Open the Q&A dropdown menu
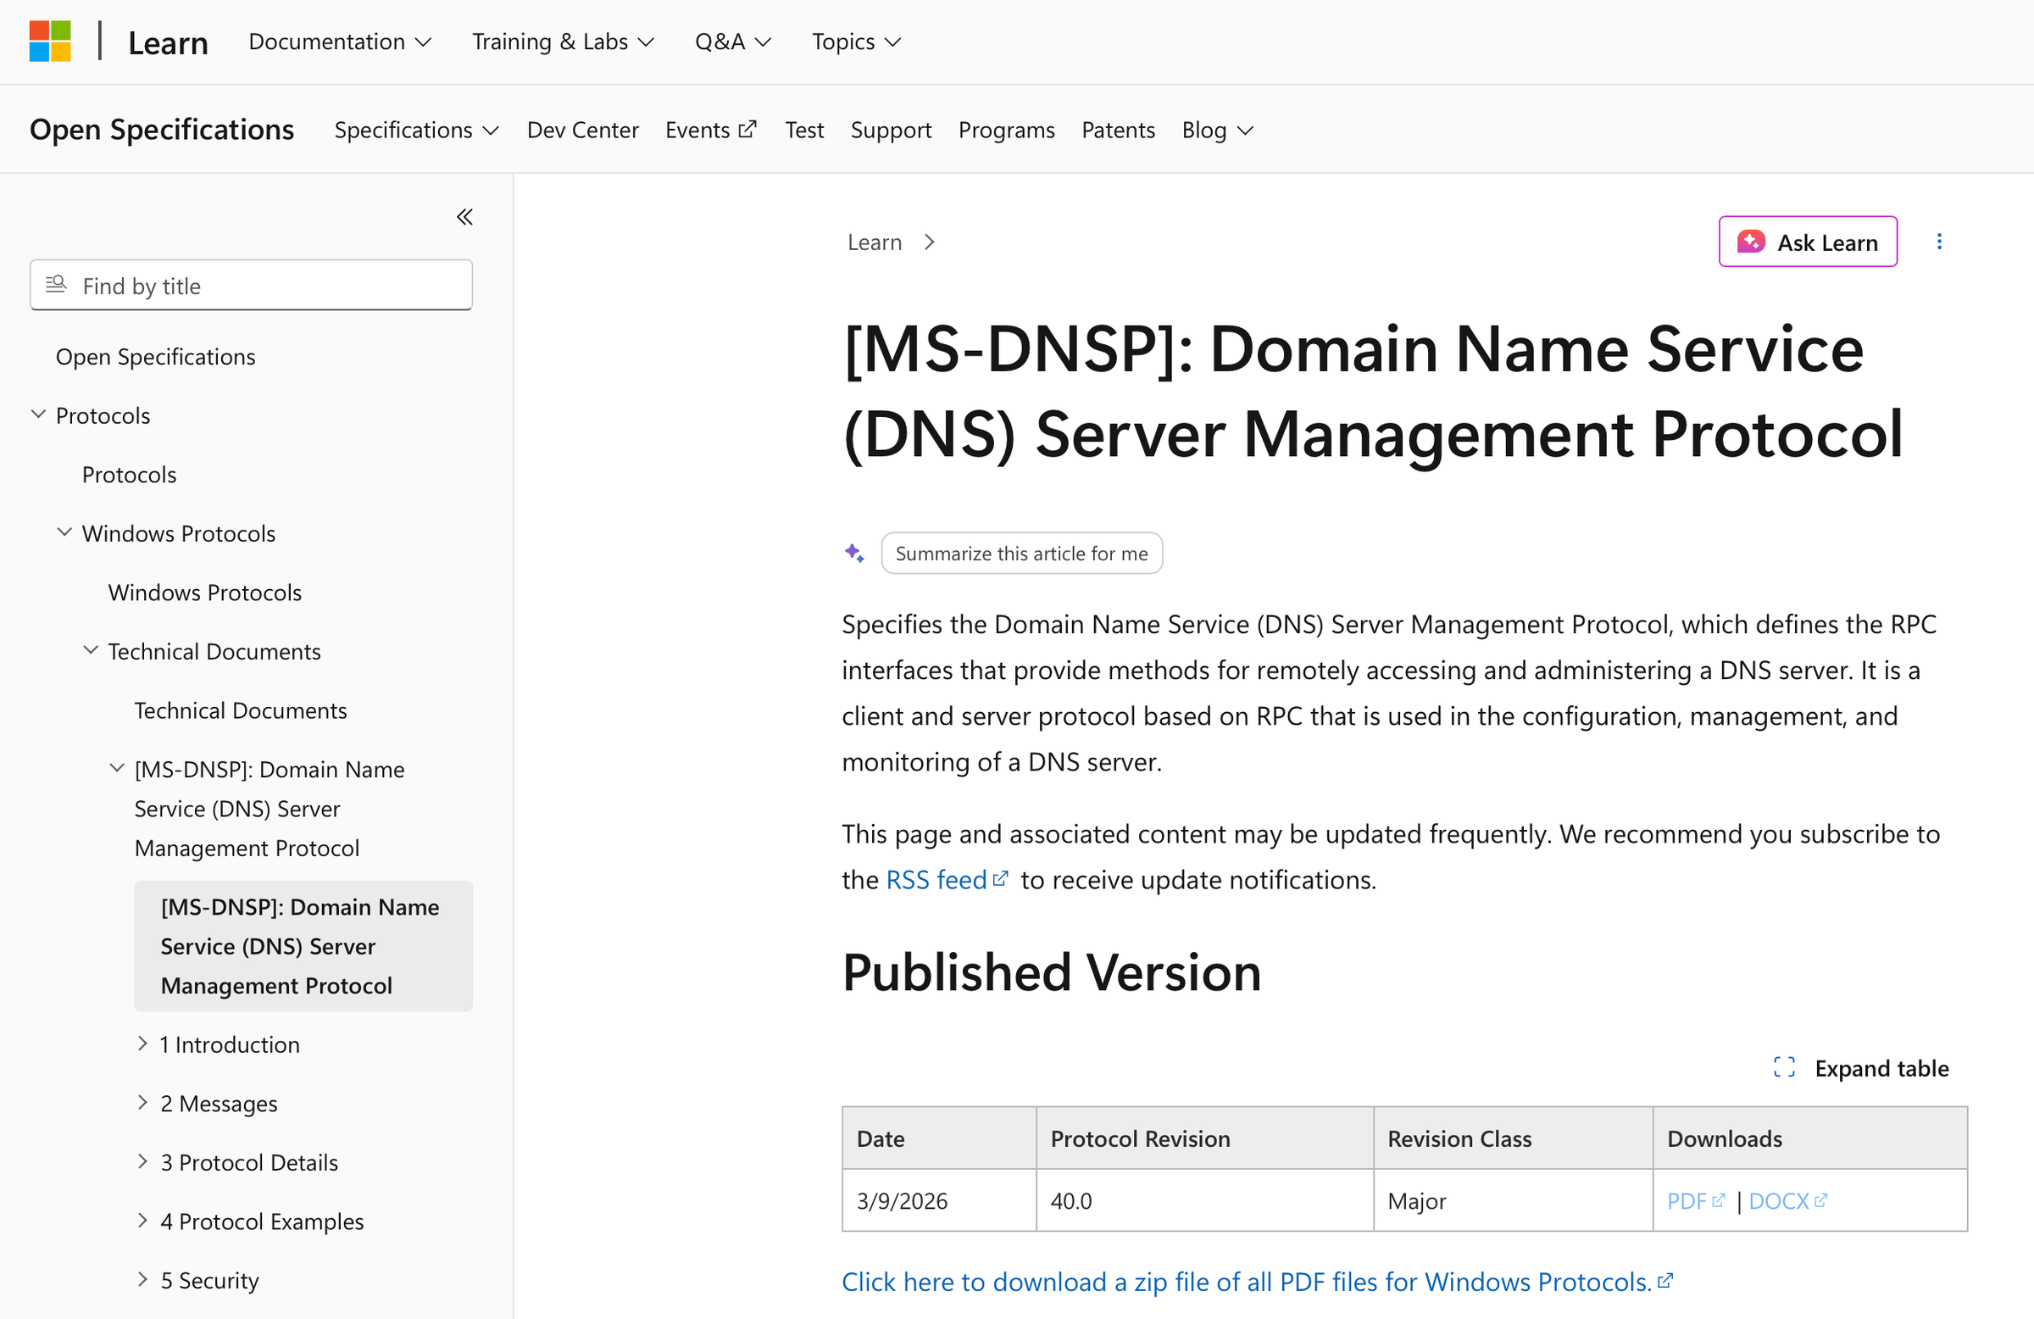Screen dimensions: 2034x1319 [x=733, y=42]
